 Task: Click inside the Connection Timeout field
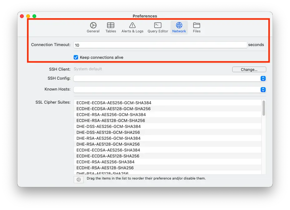click(160, 45)
